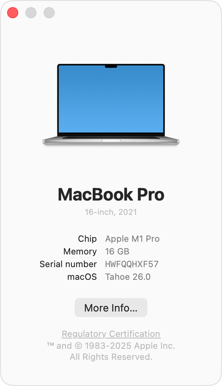Screen dimensions: 222x386
Task: Click the Chip label
Action: click(87, 239)
